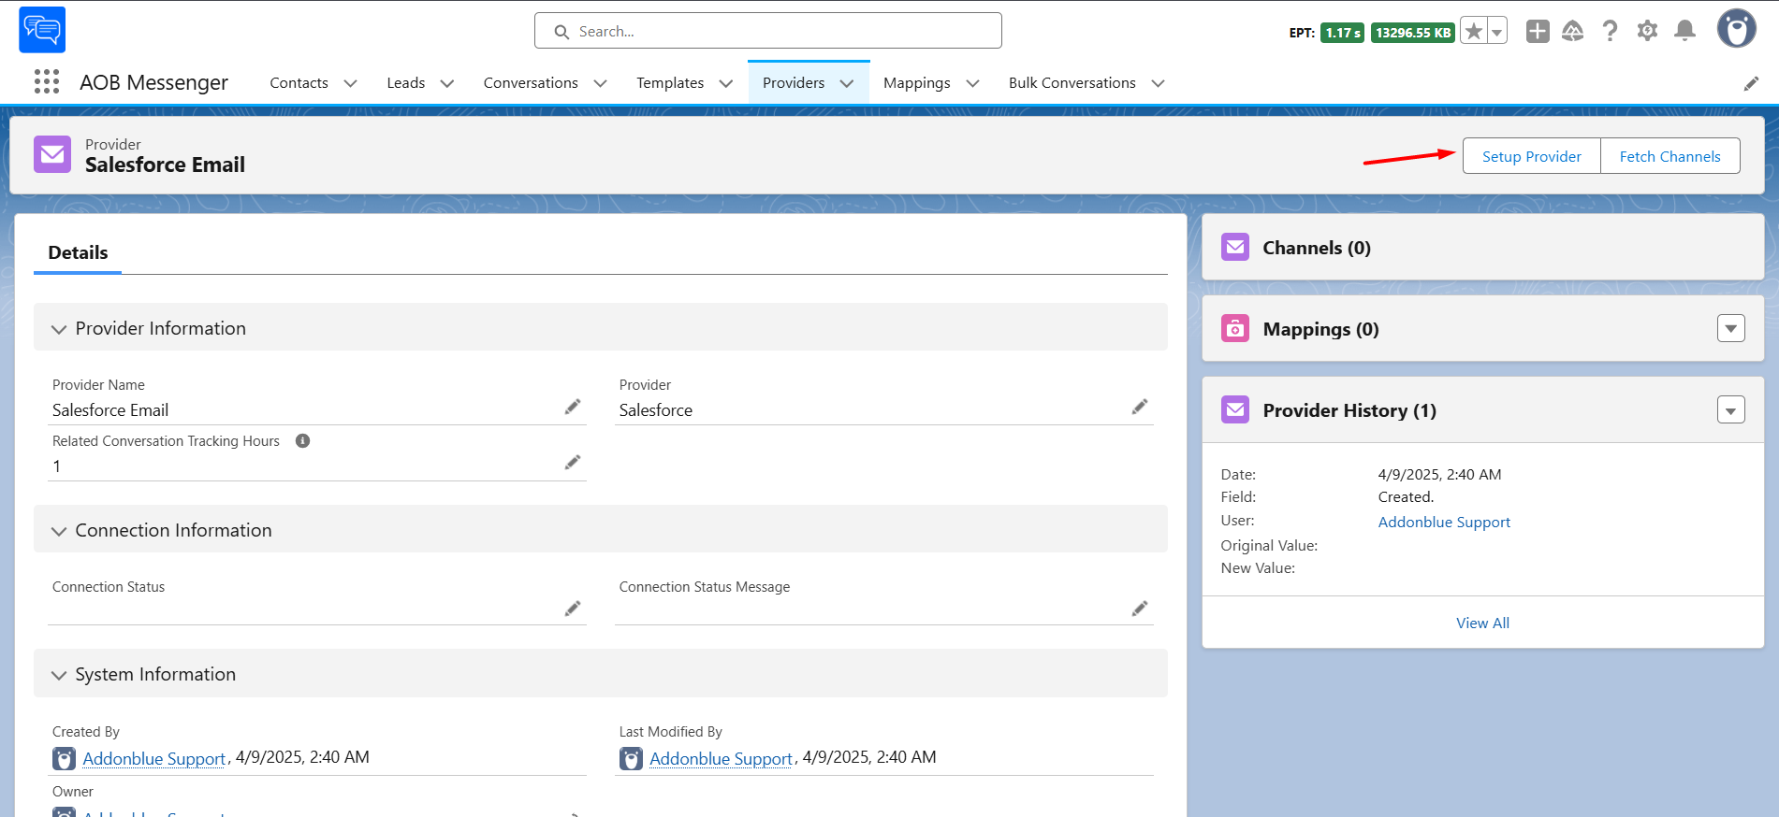Expand the Leads tab chevron
This screenshot has width=1779, height=817.
(x=447, y=83)
